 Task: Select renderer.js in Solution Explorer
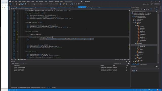click(x=142, y=37)
